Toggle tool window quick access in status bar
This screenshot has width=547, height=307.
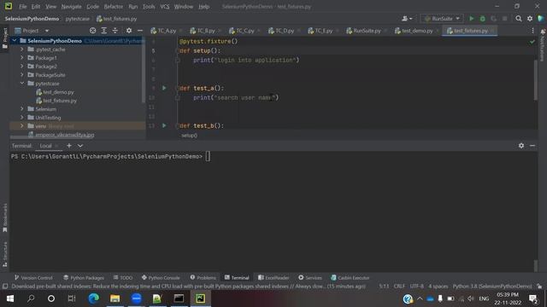(5, 287)
